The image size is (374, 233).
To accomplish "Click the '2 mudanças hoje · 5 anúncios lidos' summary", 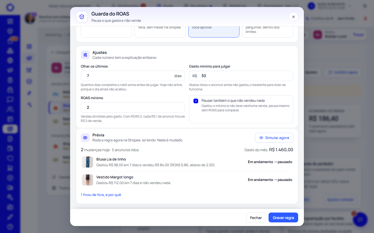I will (x=110, y=150).
